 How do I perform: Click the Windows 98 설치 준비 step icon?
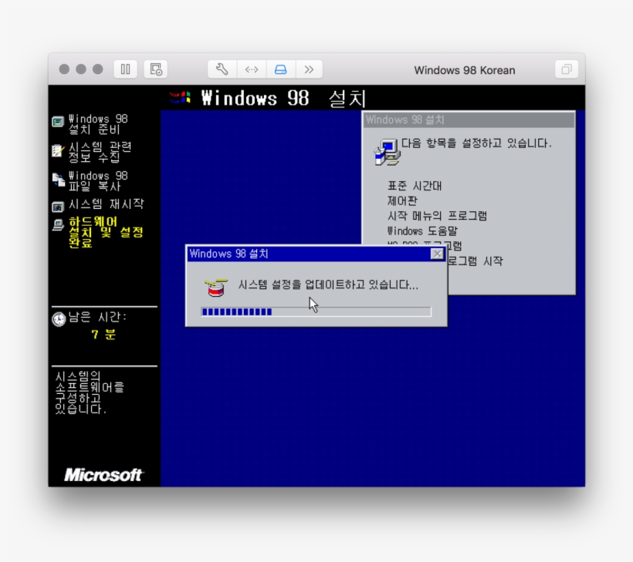pyautogui.click(x=58, y=122)
